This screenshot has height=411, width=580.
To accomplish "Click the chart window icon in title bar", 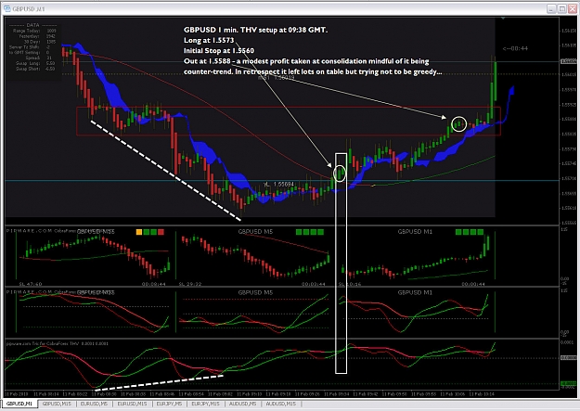I will pyautogui.click(x=7, y=8).
